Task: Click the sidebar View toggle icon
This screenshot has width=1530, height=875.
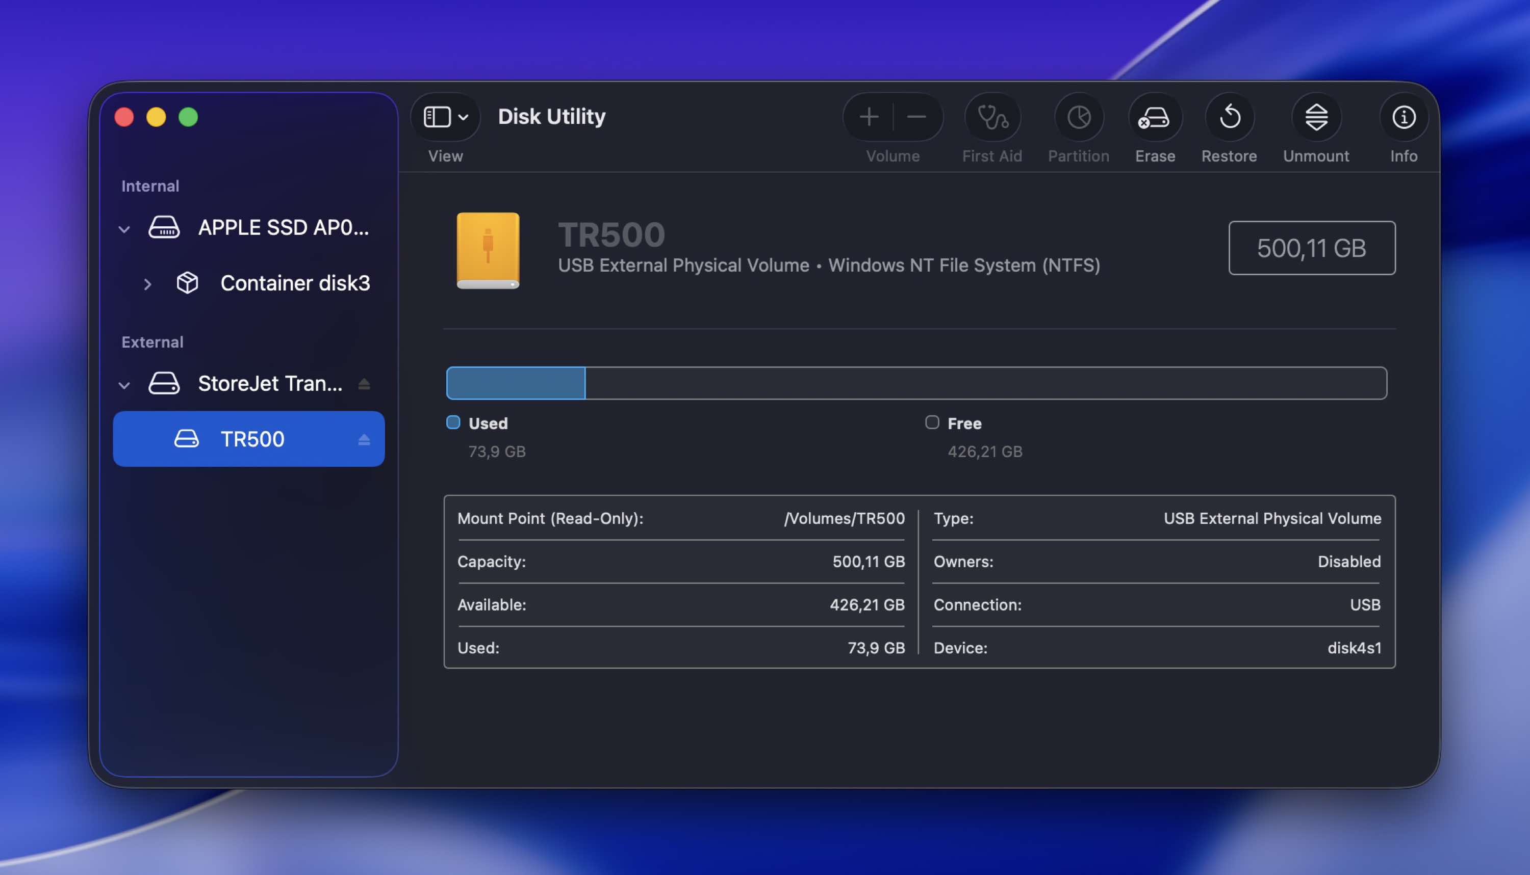Action: tap(437, 117)
